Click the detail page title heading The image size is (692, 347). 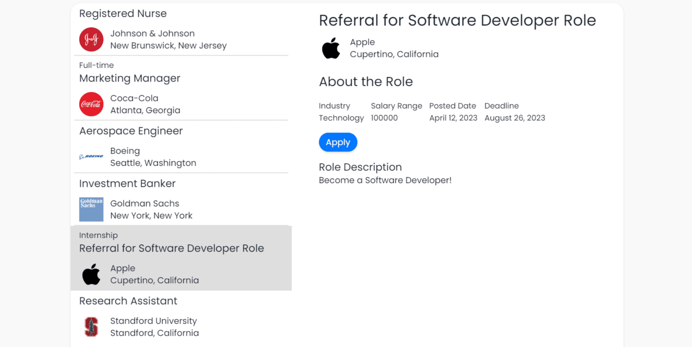pyautogui.click(x=457, y=20)
